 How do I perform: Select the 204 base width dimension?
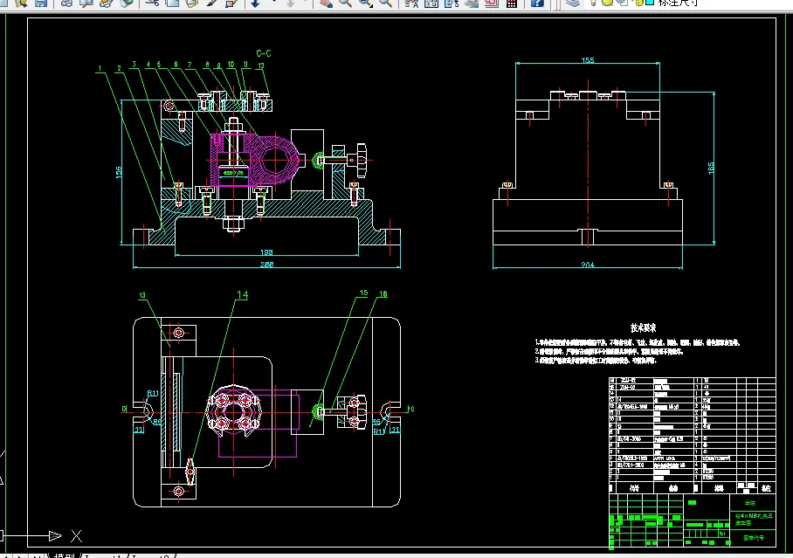click(588, 265)
